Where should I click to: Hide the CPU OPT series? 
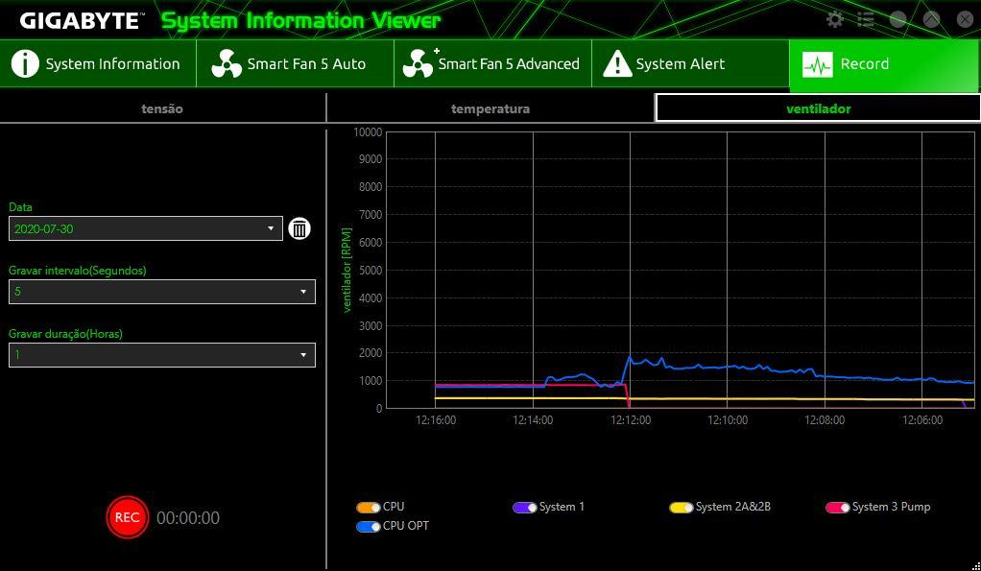[x=369, y=527]
